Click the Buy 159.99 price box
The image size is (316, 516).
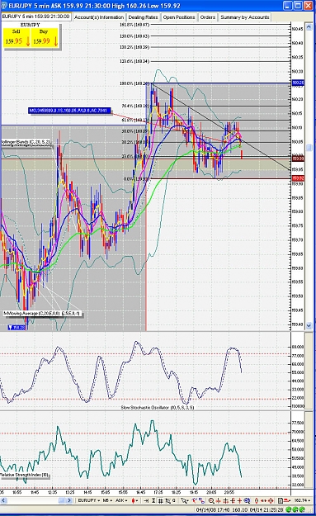[x=45, y=37]
